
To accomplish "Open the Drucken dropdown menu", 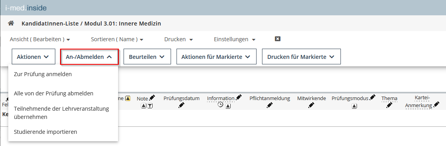I will [178, 39].
